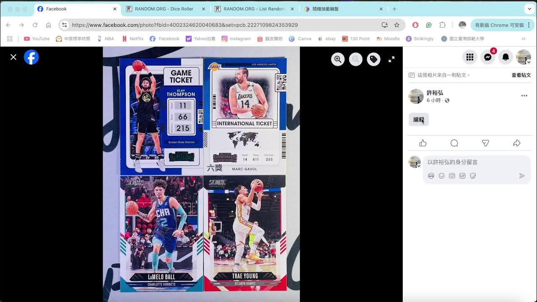Open 國立臺灣師範大學 bookmark
Screen dimensions: 537x302
(463, 39)
